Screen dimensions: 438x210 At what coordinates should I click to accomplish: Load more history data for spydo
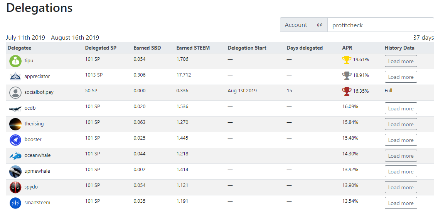(401, 187)
